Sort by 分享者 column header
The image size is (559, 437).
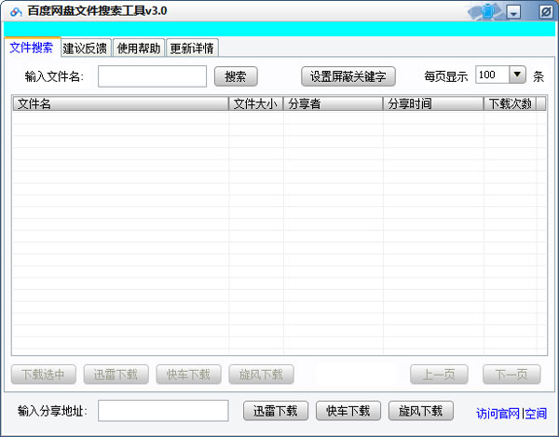tap(334, 103)
